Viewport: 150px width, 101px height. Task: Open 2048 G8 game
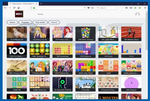(17, 84)
